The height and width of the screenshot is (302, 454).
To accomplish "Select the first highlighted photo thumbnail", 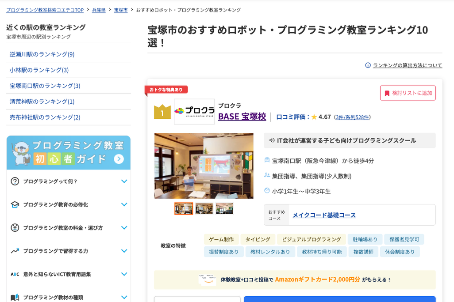I will point(184,209).
